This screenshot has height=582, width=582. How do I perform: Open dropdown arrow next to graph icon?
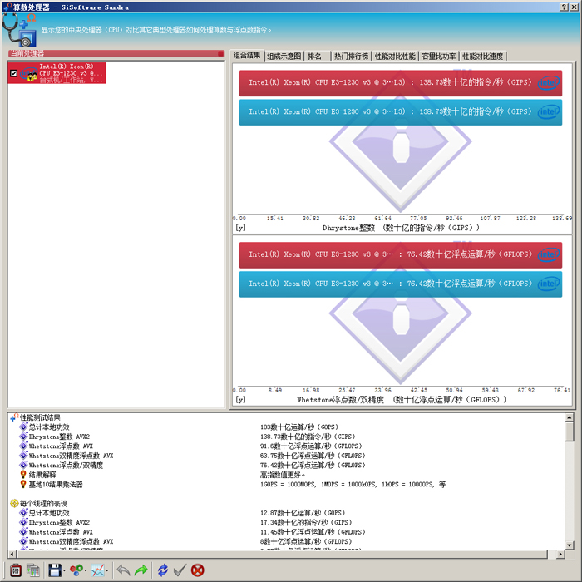click(x=107, y=570)
